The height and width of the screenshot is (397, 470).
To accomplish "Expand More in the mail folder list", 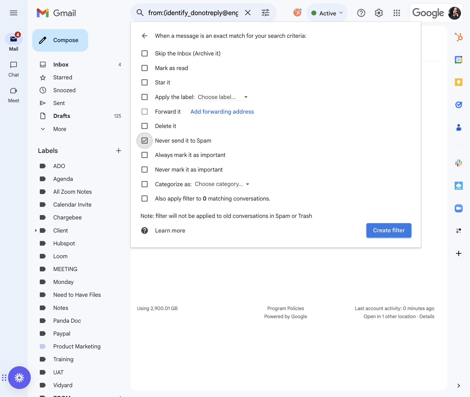I will (60, 129).
